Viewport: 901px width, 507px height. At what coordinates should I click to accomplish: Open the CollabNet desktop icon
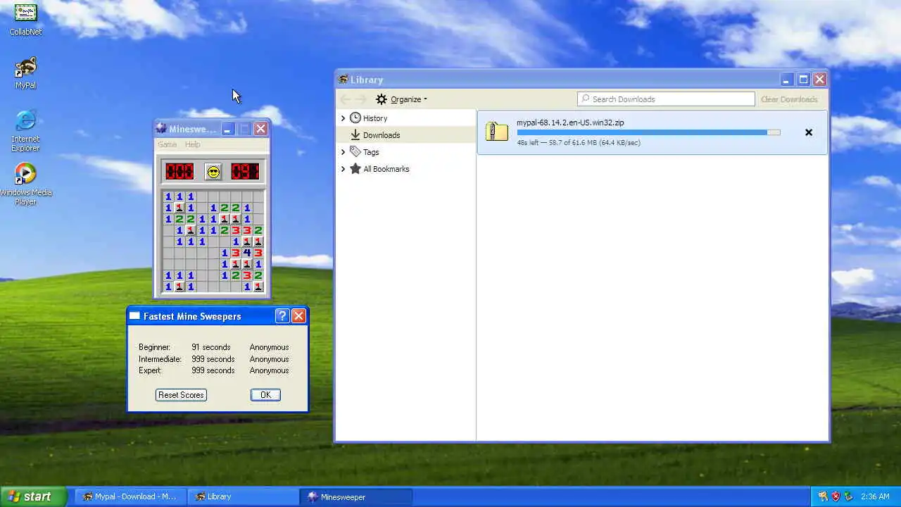pyautogui.click(x=25, y=20)
